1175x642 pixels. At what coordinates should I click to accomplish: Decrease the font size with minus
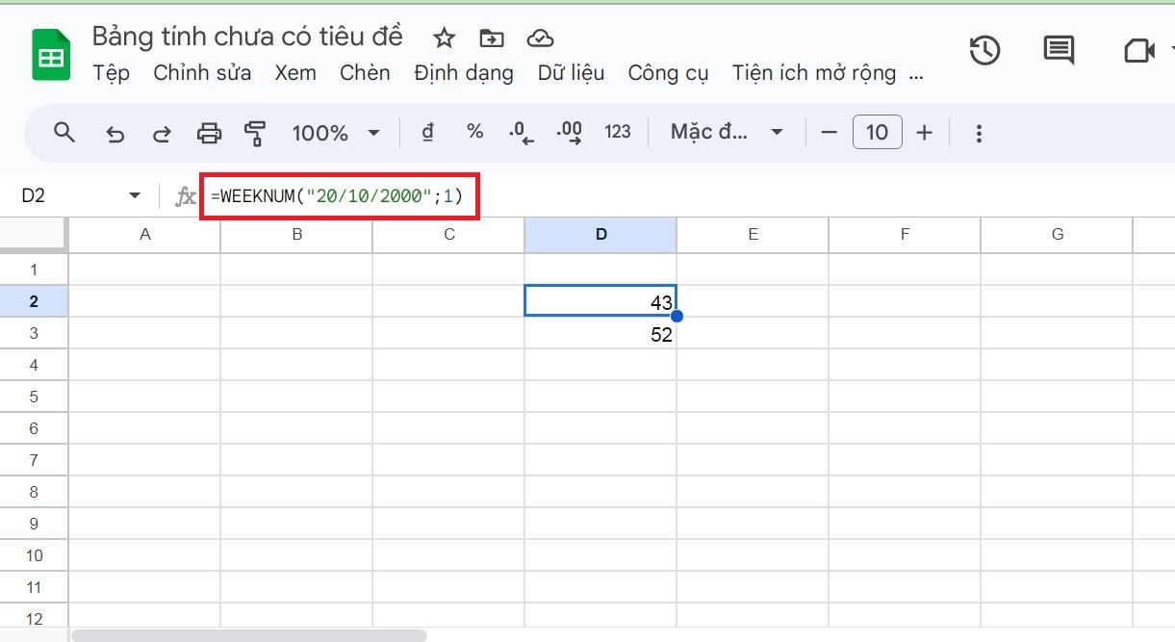830,133
